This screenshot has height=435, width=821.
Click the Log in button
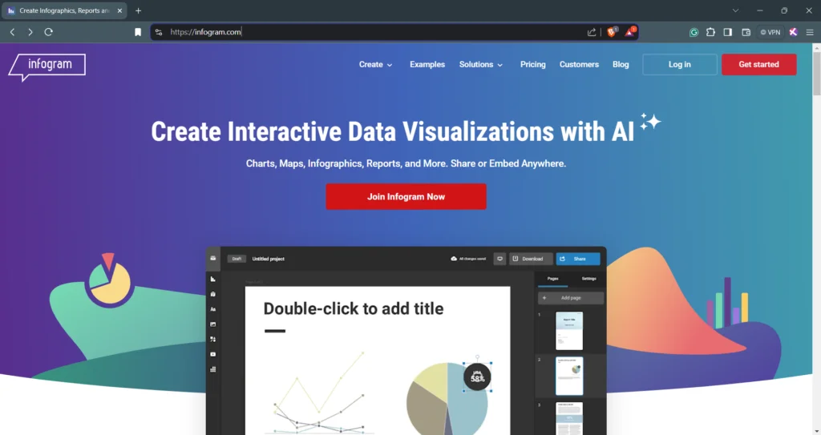[x=680, y=64]
